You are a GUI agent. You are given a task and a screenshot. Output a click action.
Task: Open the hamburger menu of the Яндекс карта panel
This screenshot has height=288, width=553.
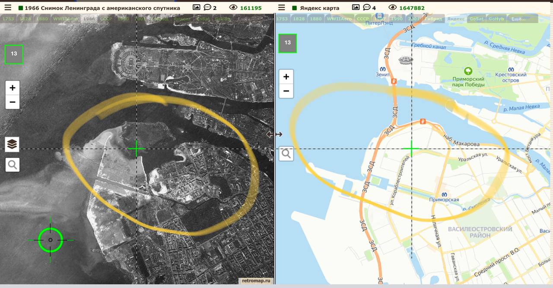(x=281, y=8)
